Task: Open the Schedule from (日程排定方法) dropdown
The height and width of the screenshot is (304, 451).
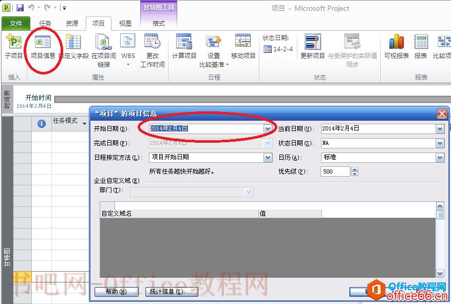Action: coord(268,157)
